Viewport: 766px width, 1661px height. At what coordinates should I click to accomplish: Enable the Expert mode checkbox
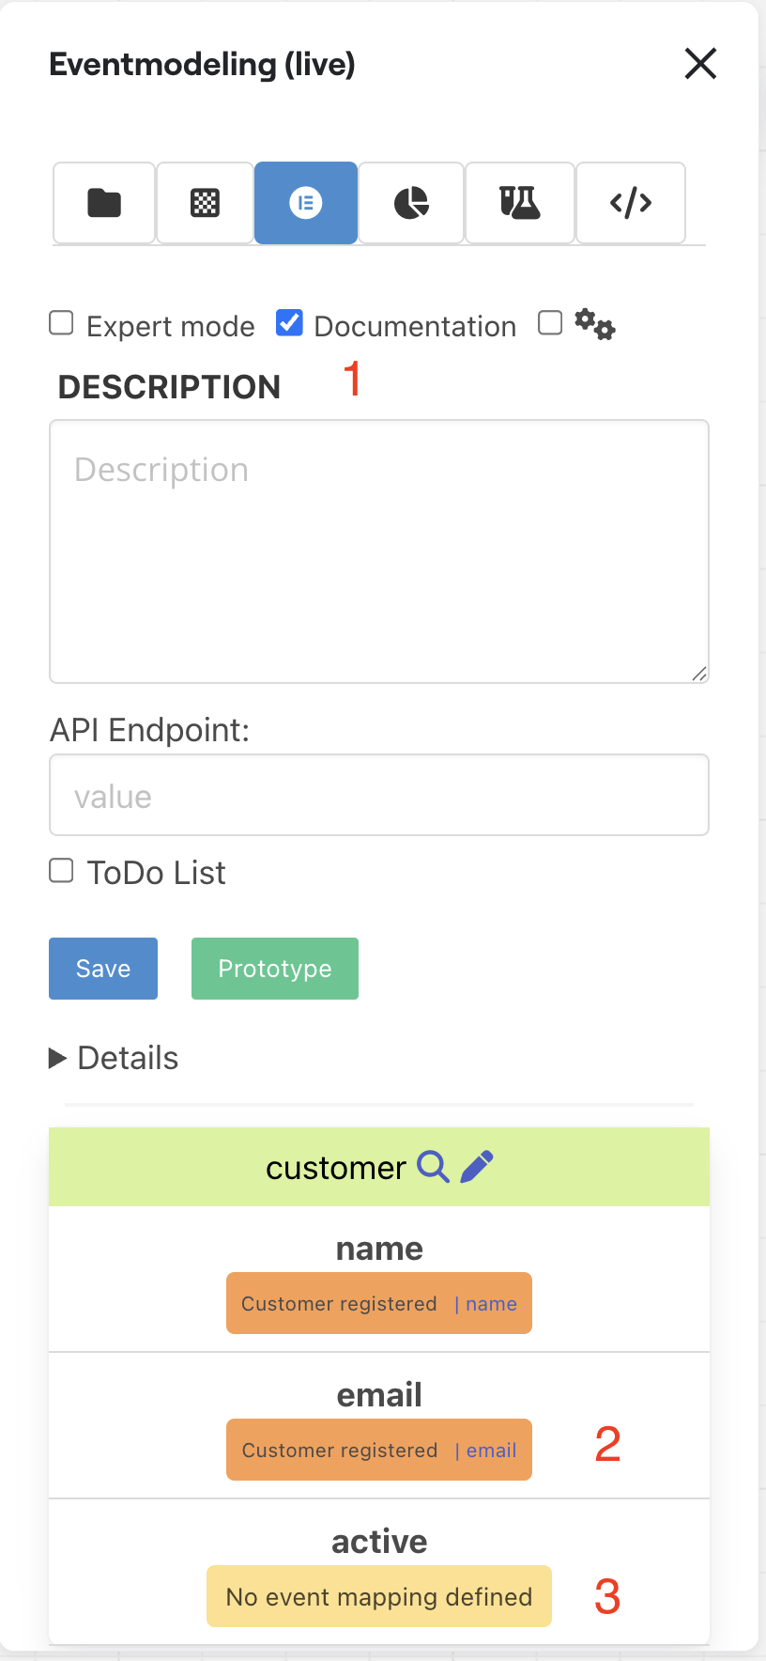[62, 323]
